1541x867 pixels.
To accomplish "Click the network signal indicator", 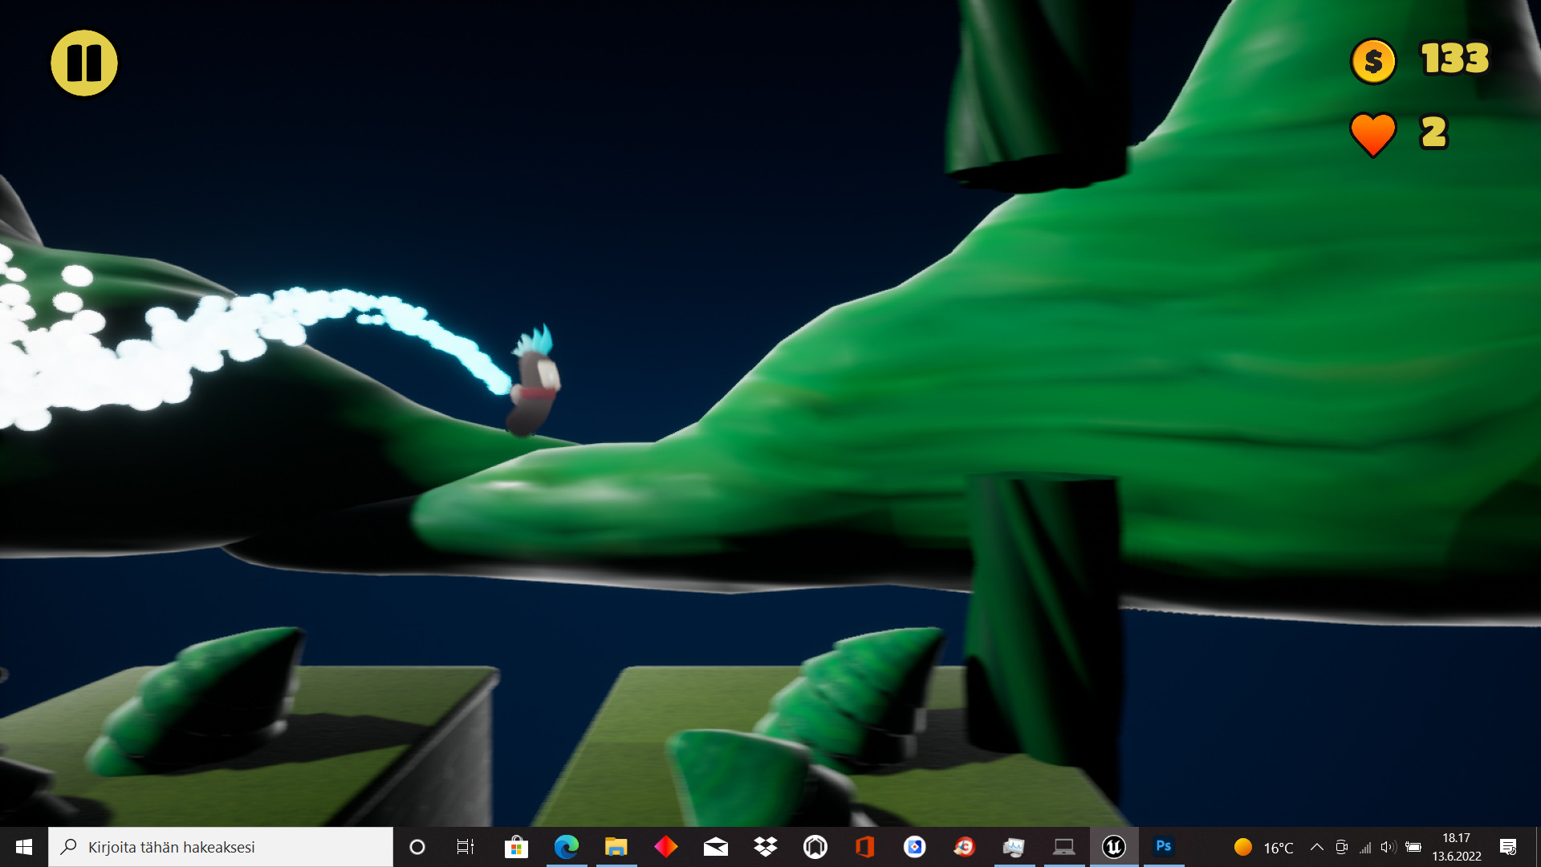I will 1364,847.
